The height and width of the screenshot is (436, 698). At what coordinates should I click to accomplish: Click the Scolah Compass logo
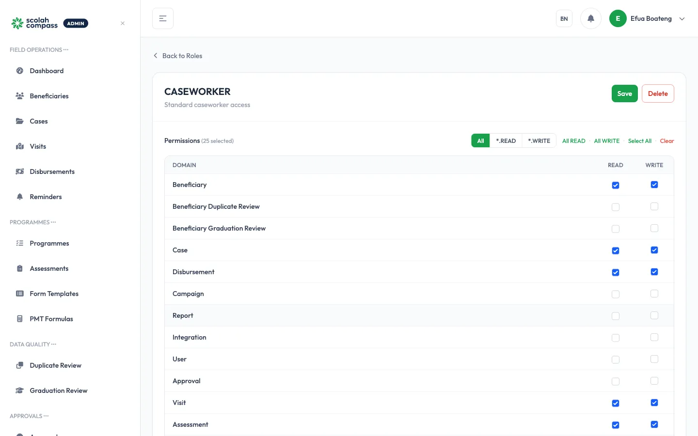pos(34,23)
